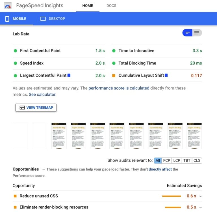Image resolution: width=217 pixels, height=212 pixels.
Task: Click the desktop laptop icon
Action: [43, 19]
